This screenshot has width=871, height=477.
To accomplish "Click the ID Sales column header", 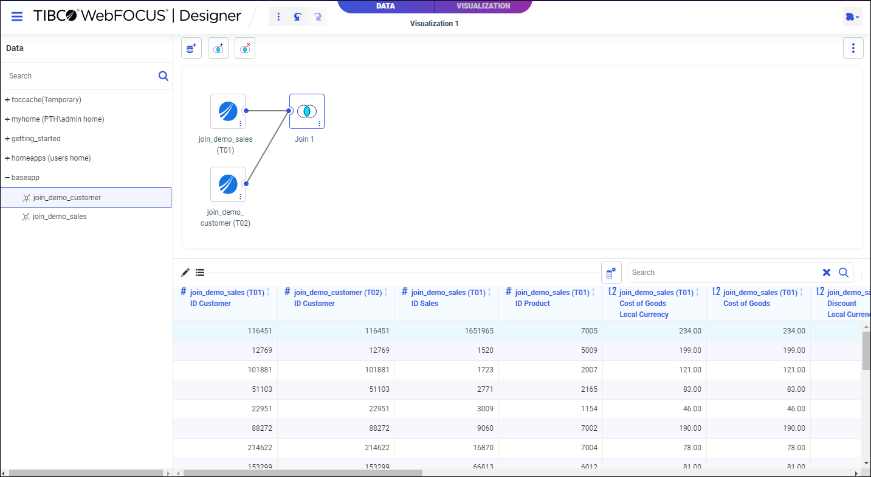I will 447,304.
